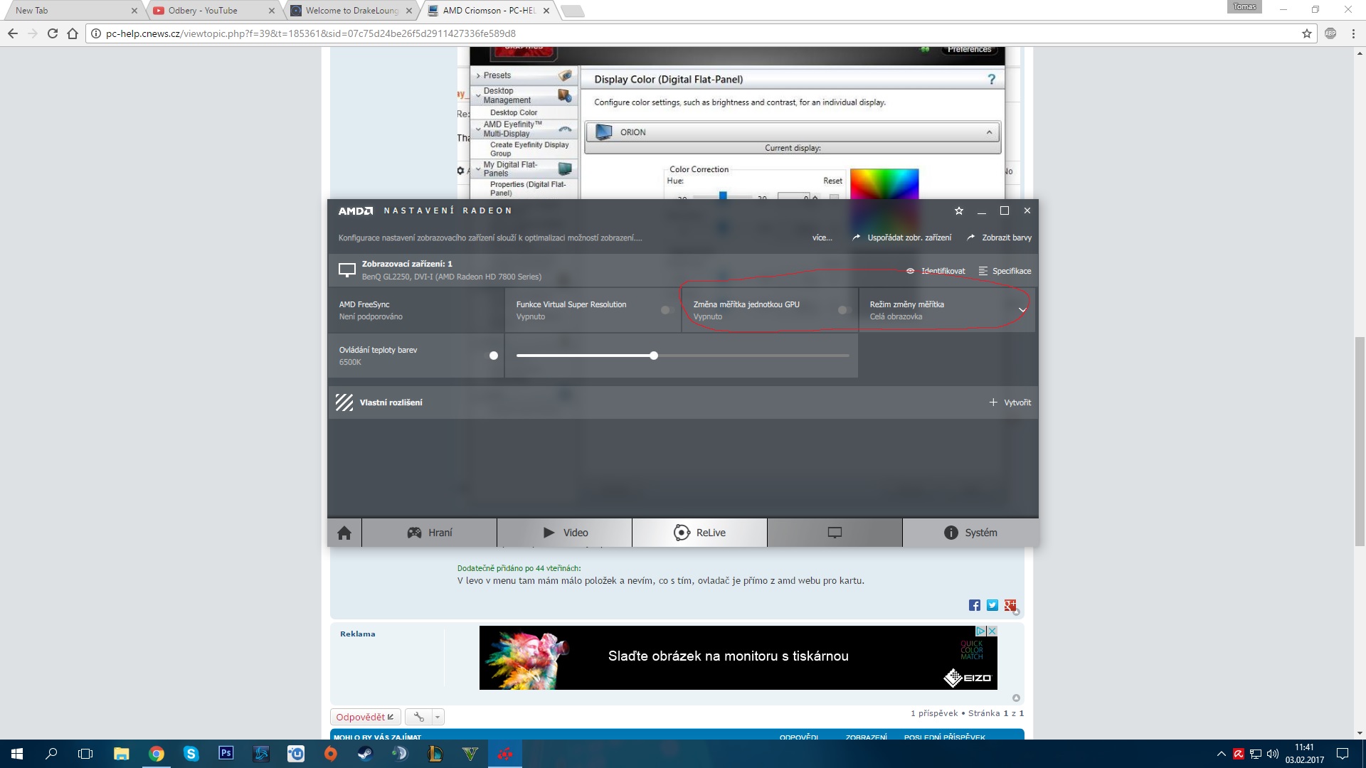
Task: Collapse Desktop Management in the Catalyst image
Action: click(x=478, y=95)
